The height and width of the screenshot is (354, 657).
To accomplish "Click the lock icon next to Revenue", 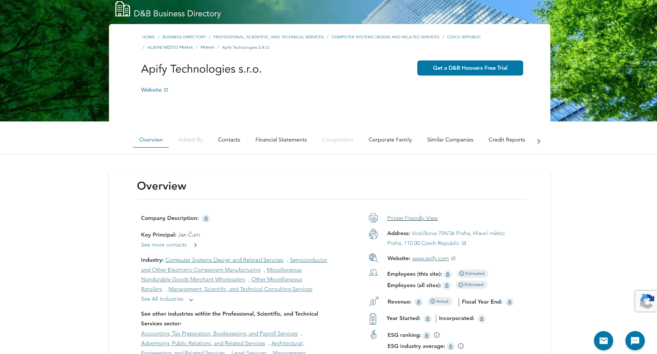I will pos(418,302).
